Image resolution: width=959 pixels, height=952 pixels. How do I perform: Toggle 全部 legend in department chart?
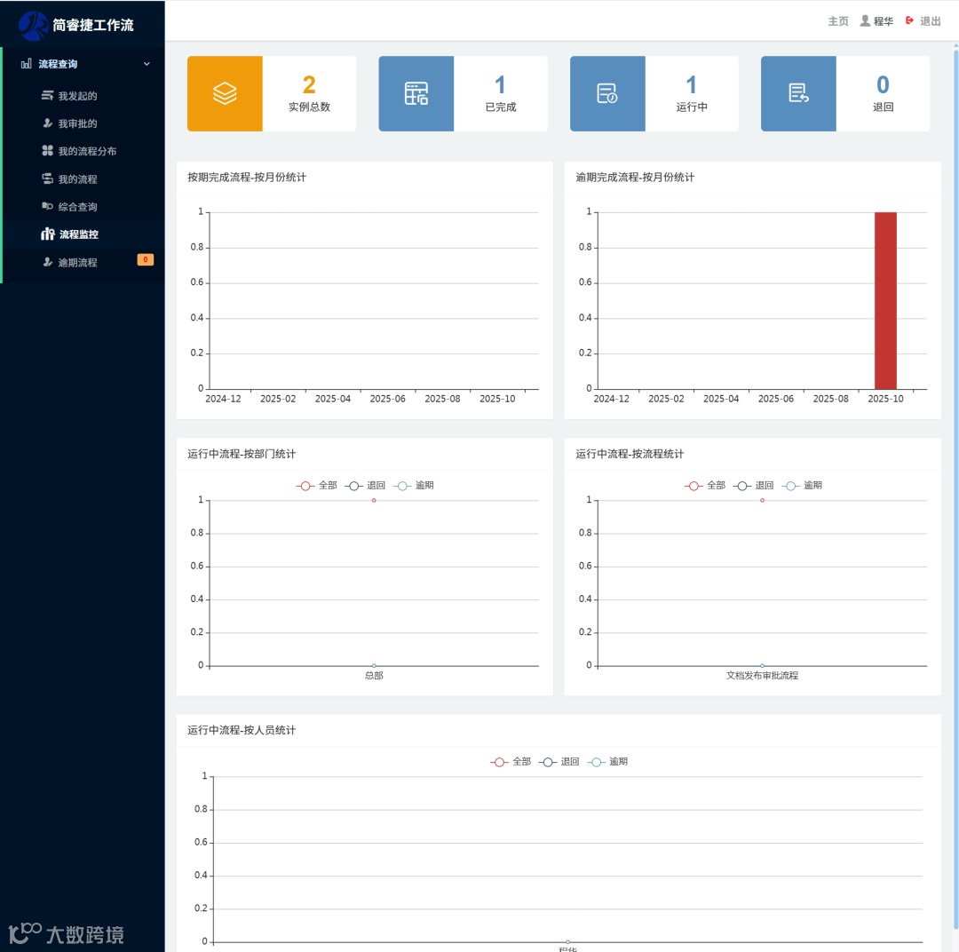click(x=316, y=485)
